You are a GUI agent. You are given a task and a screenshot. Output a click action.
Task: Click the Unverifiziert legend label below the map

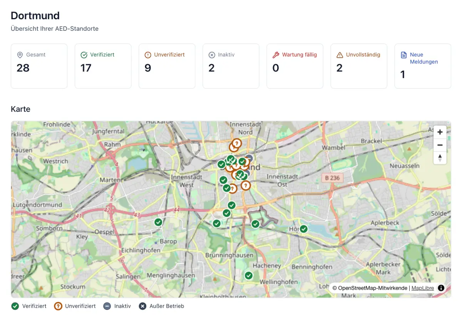[x=80, y=306]
